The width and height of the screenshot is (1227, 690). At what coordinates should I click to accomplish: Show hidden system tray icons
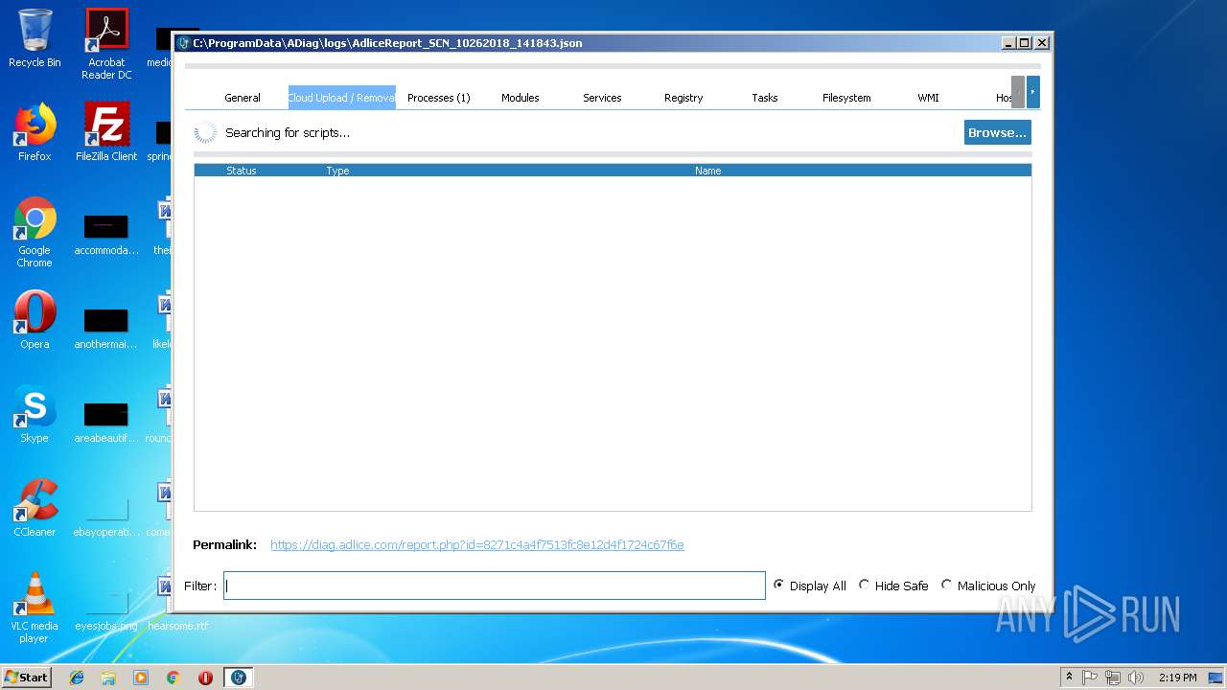pos(1070,678)
